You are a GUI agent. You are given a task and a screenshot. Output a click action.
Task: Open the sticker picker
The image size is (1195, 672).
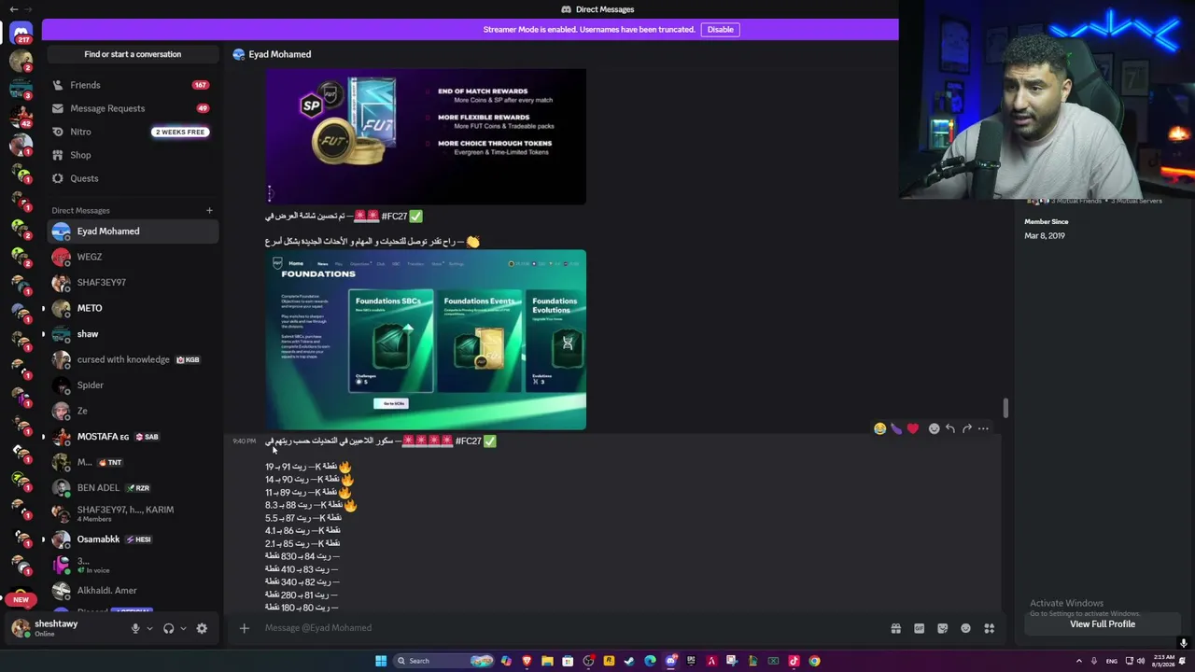pyautogui.click(x=942, y=628)
